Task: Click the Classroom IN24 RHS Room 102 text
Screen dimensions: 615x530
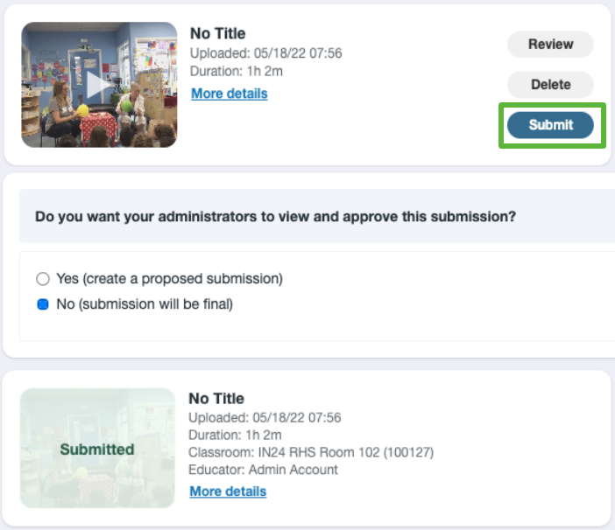Action: 311,452
